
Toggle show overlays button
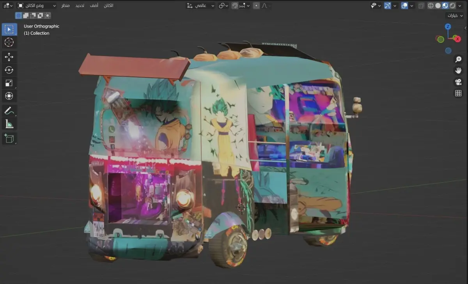404,6
